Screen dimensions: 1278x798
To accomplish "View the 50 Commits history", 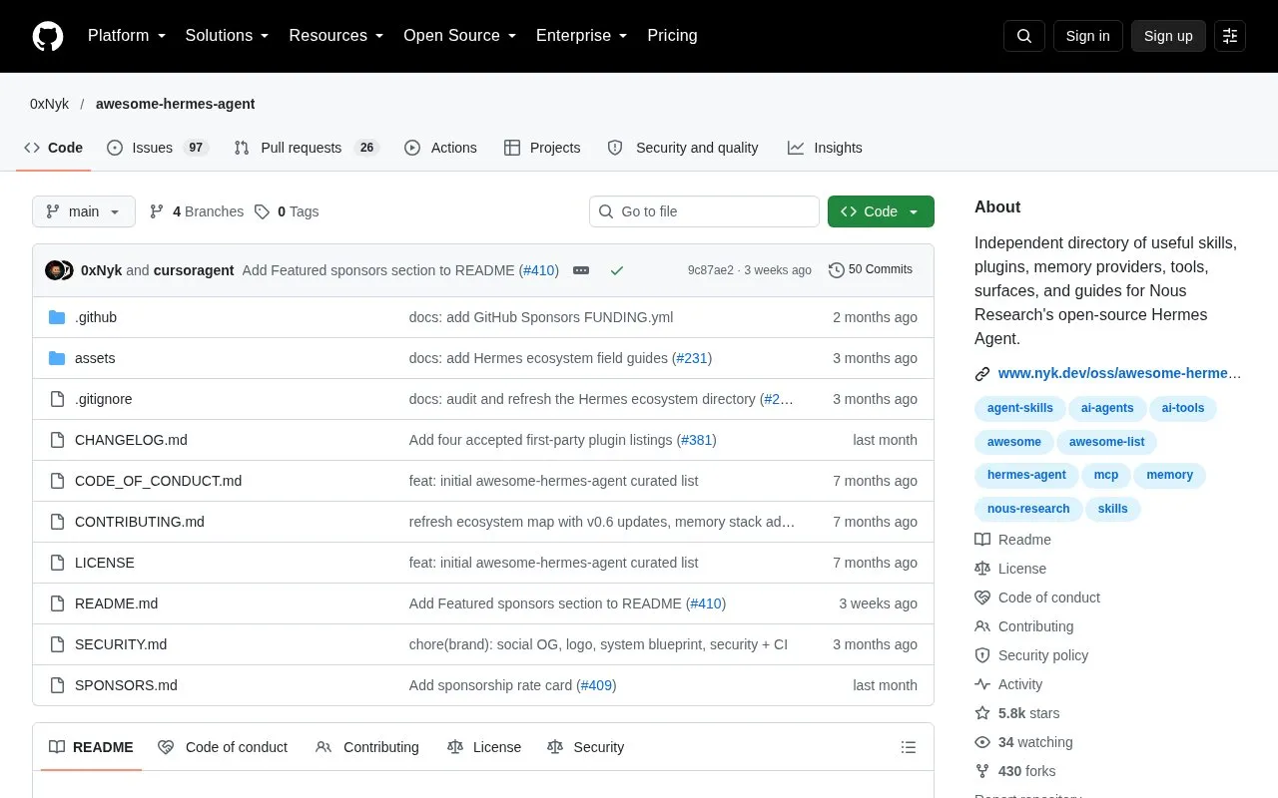I will coord(871,270).
